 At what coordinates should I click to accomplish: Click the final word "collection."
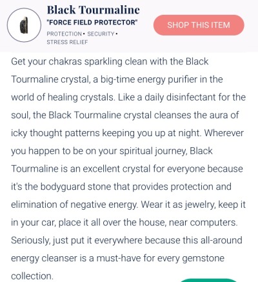pyautogui.click(x=32, y=276)
